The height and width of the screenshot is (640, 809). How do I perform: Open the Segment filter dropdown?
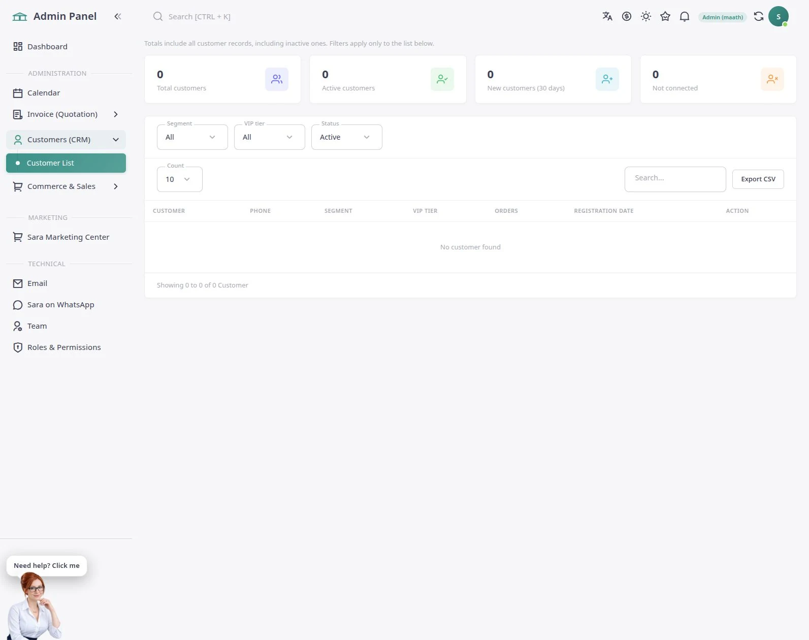[x=192, y=137]
